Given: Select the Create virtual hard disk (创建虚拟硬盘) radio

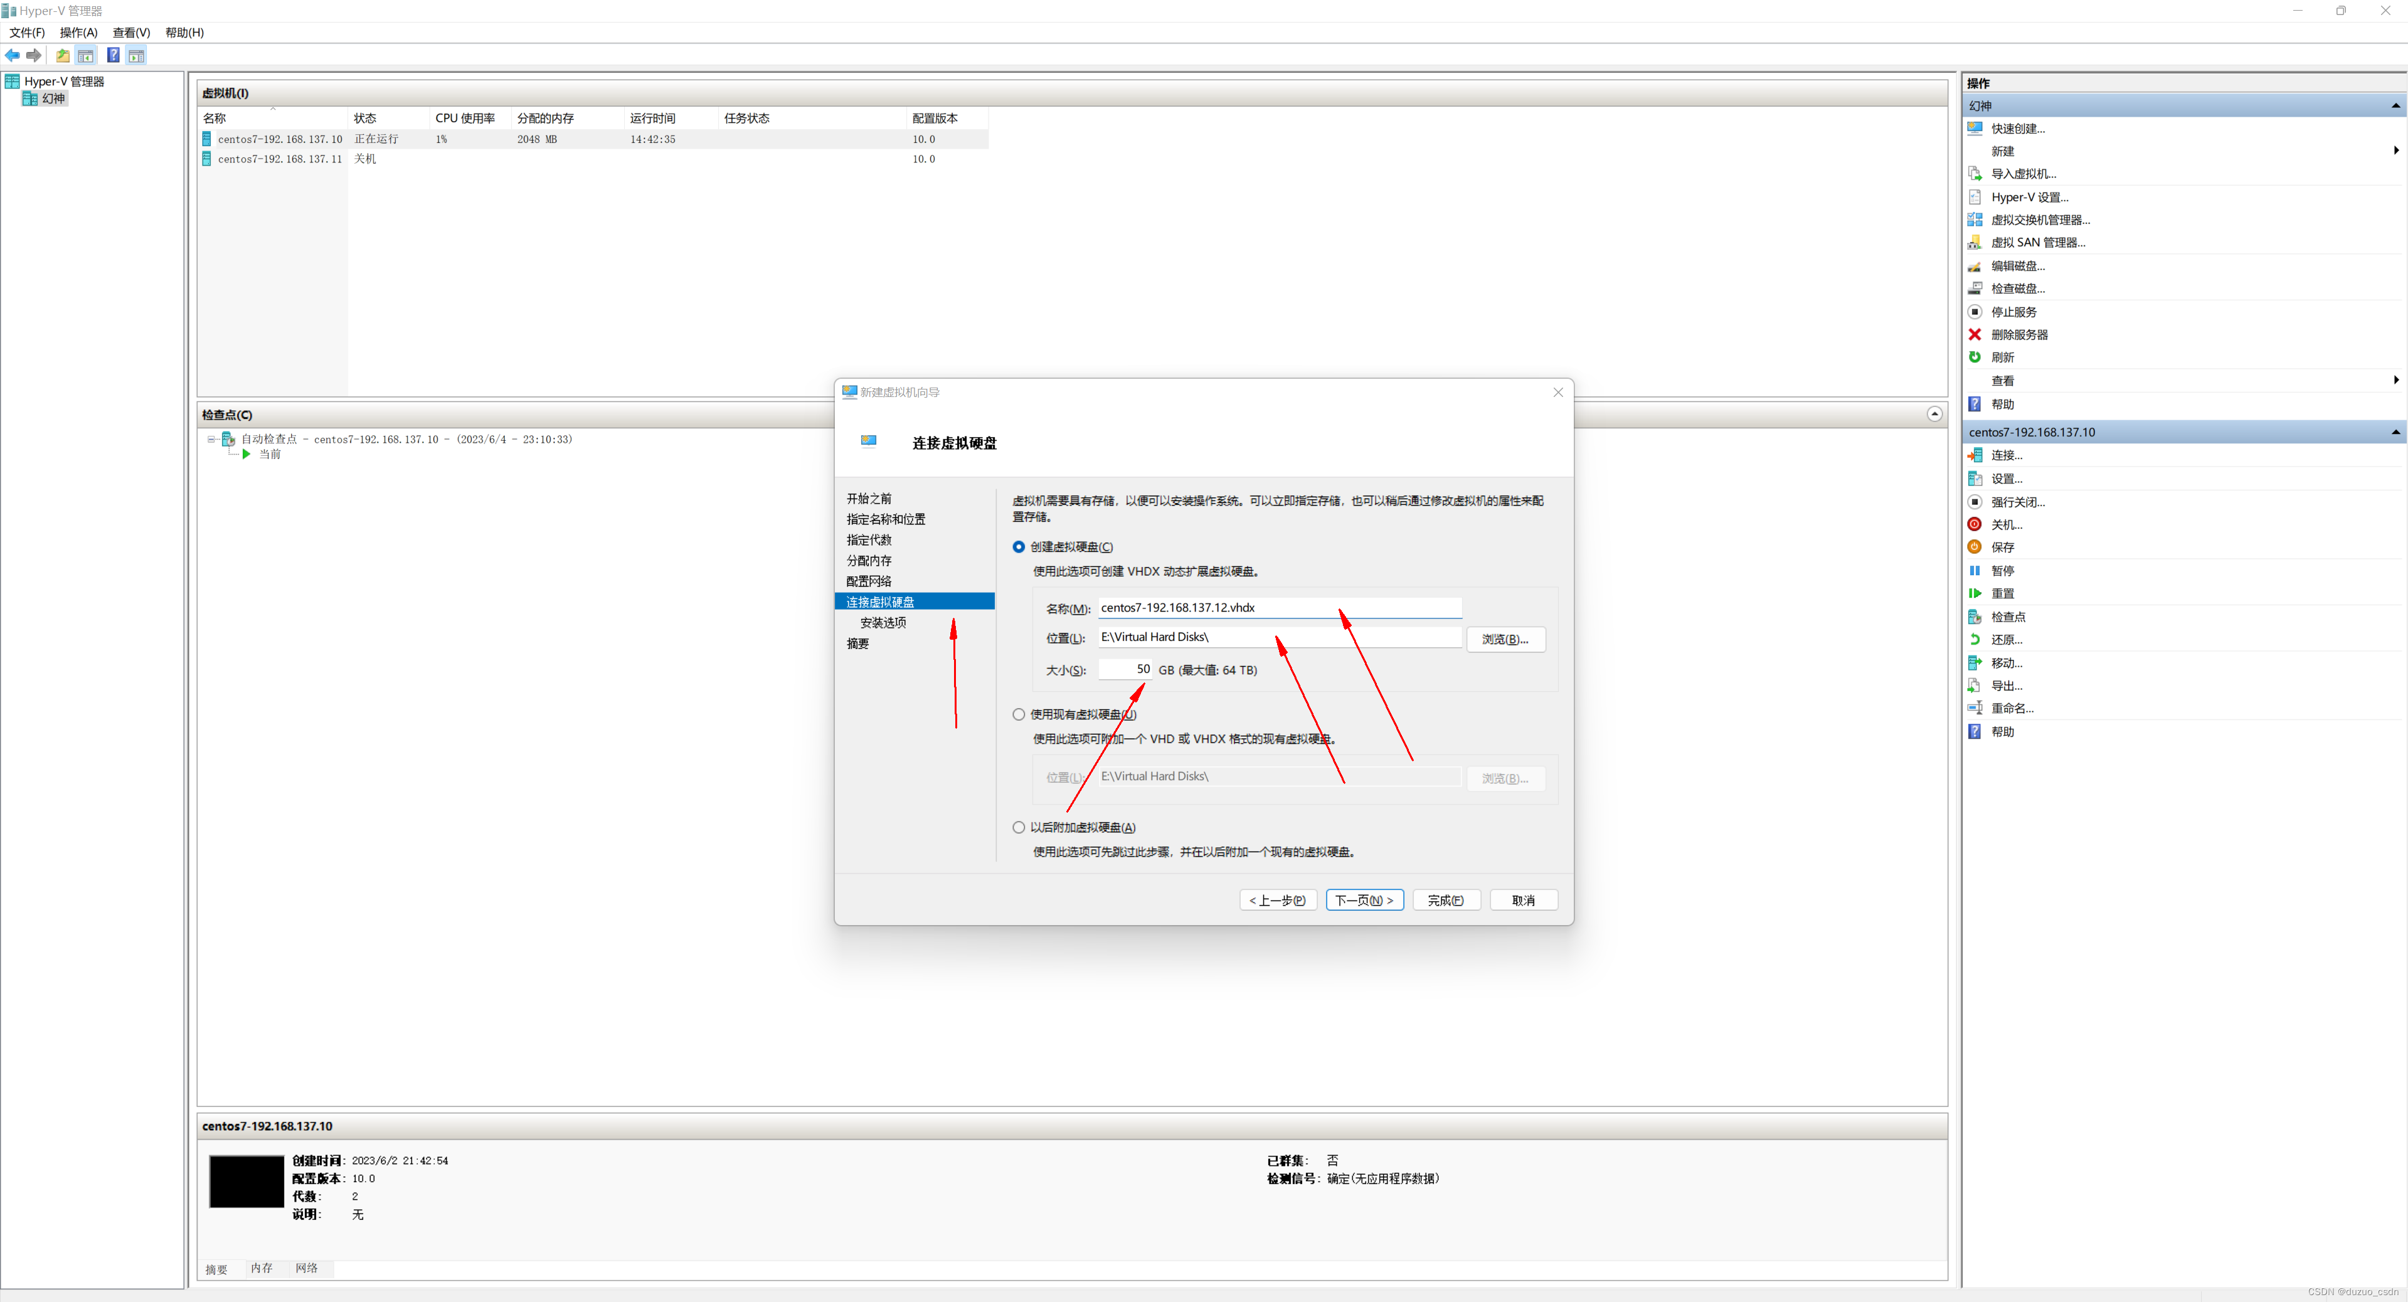Looking at the screenshot, I should pyautogui.click(x=1019, y=547).
